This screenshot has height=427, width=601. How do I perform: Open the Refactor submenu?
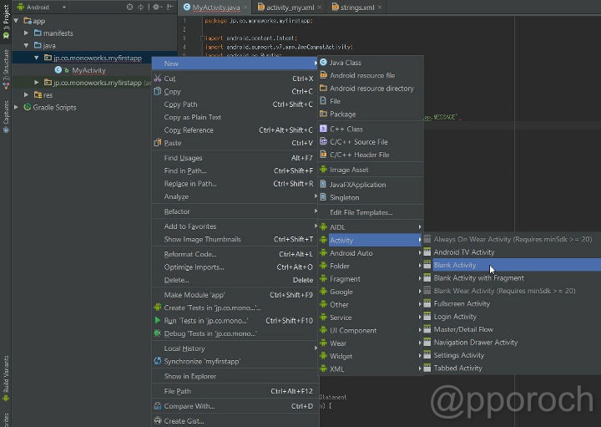point(235,211)
